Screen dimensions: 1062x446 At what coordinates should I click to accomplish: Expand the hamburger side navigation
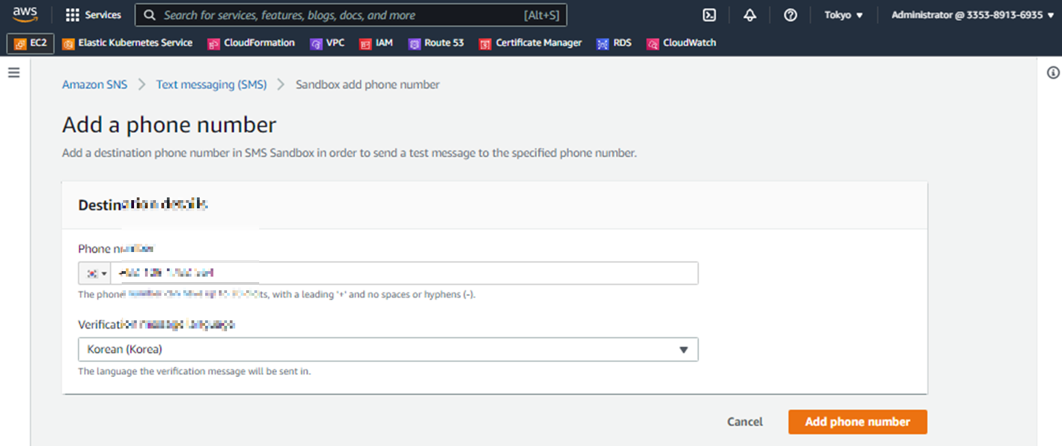click(14, 73)
